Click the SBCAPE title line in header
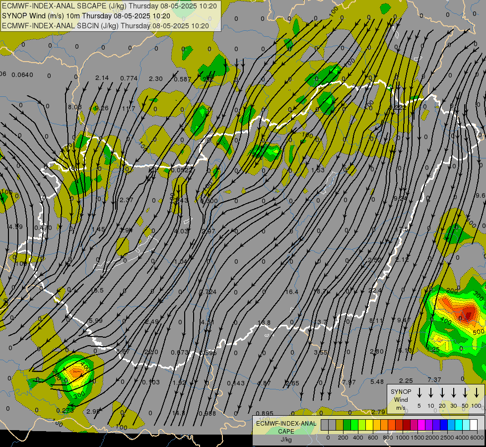The image size is (486, 447). point(109,6)
